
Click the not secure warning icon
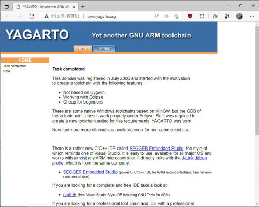coord(46,16)
